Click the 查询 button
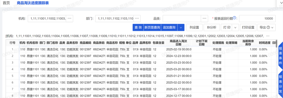283x98 pixels. [138, 28]
